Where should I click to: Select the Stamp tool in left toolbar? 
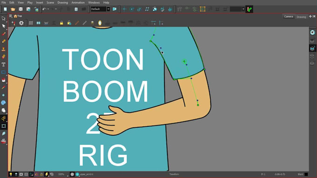click(x=3, y=49)
